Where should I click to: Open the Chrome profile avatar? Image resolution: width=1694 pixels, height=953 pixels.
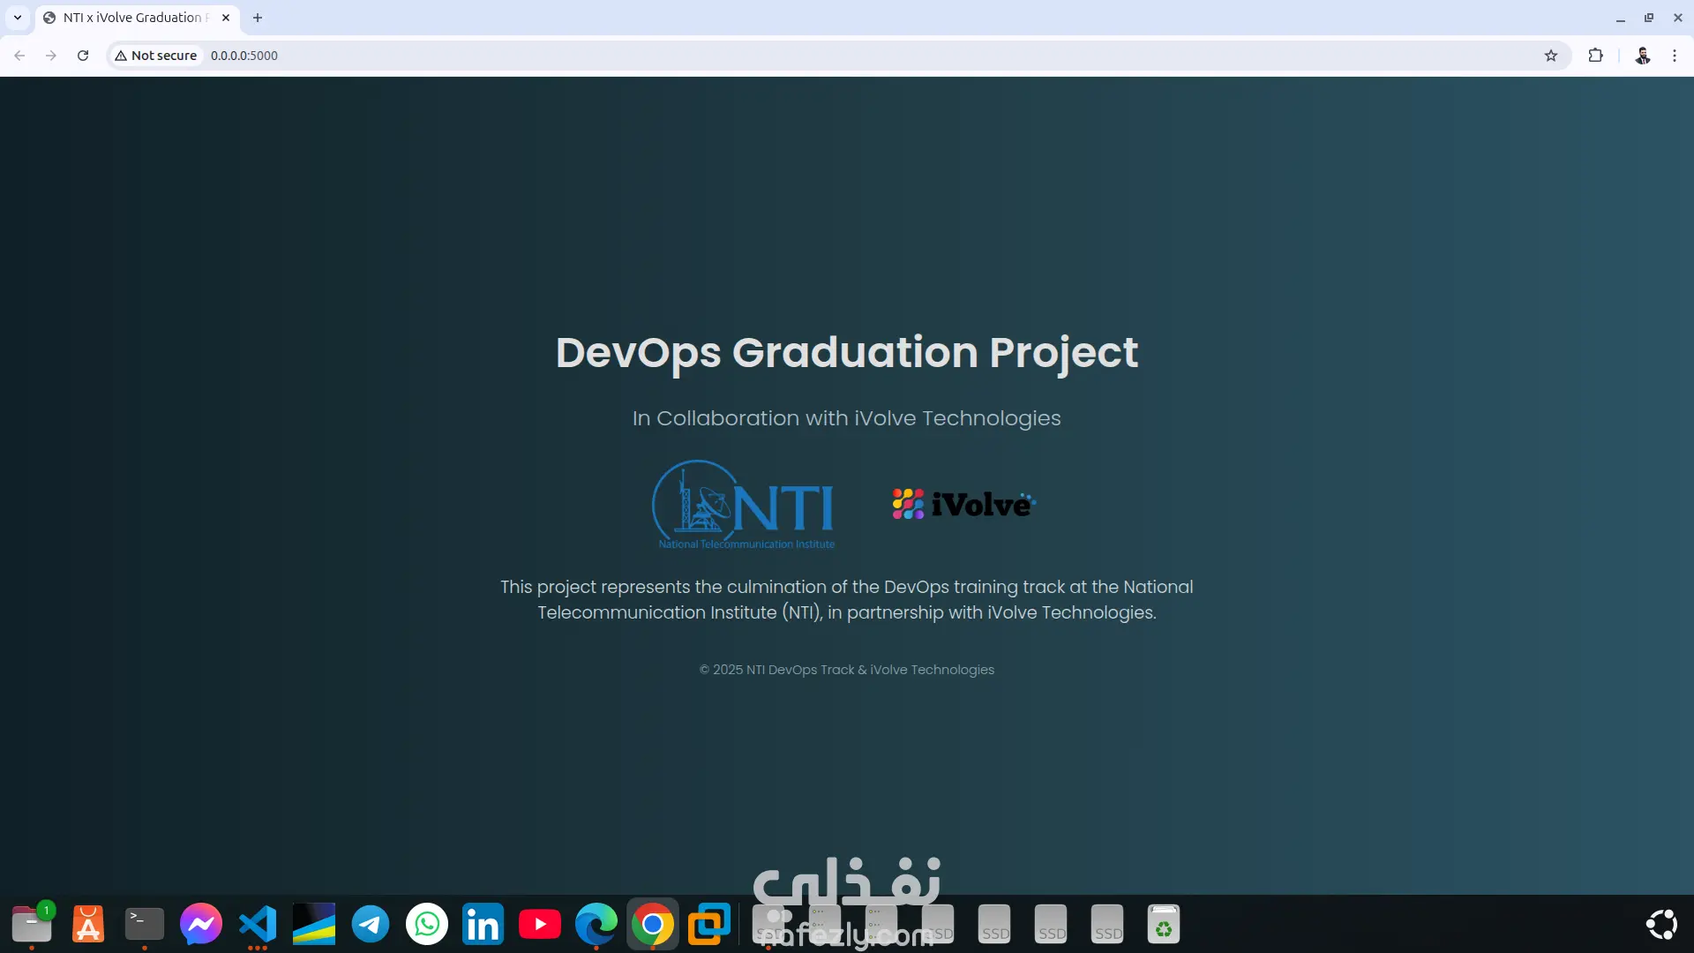click(x=1643, y=56)
